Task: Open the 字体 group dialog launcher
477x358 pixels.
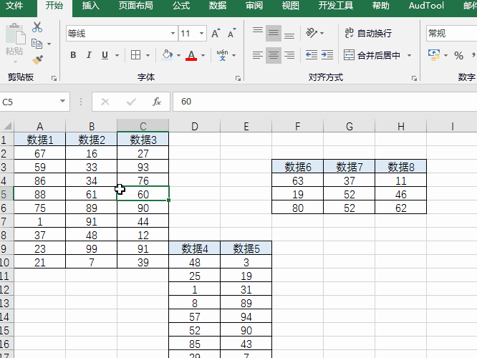Action: click(x=238, y=79)
